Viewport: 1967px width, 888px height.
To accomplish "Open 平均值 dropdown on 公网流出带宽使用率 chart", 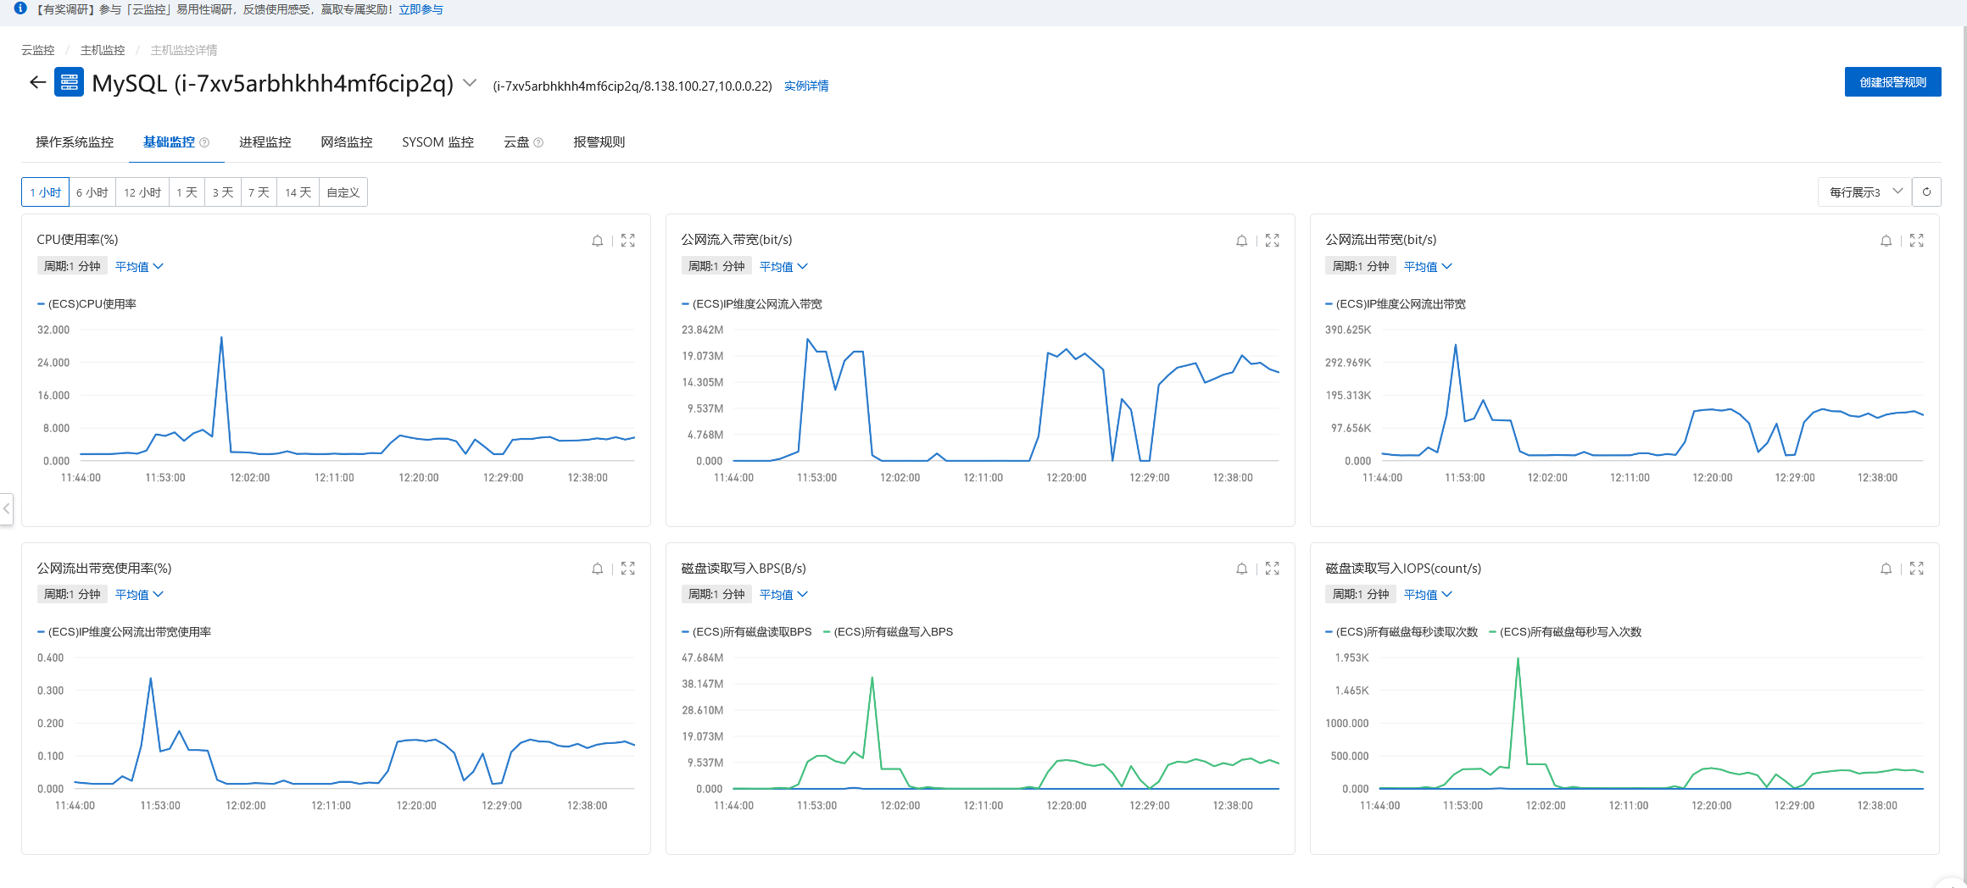I will (x=139, y=594).
